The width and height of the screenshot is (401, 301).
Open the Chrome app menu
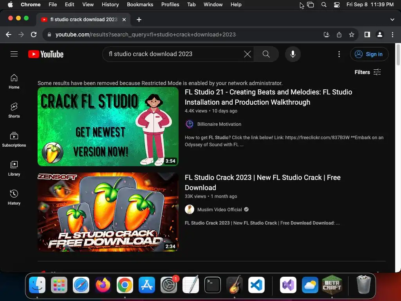coord(31,4)
